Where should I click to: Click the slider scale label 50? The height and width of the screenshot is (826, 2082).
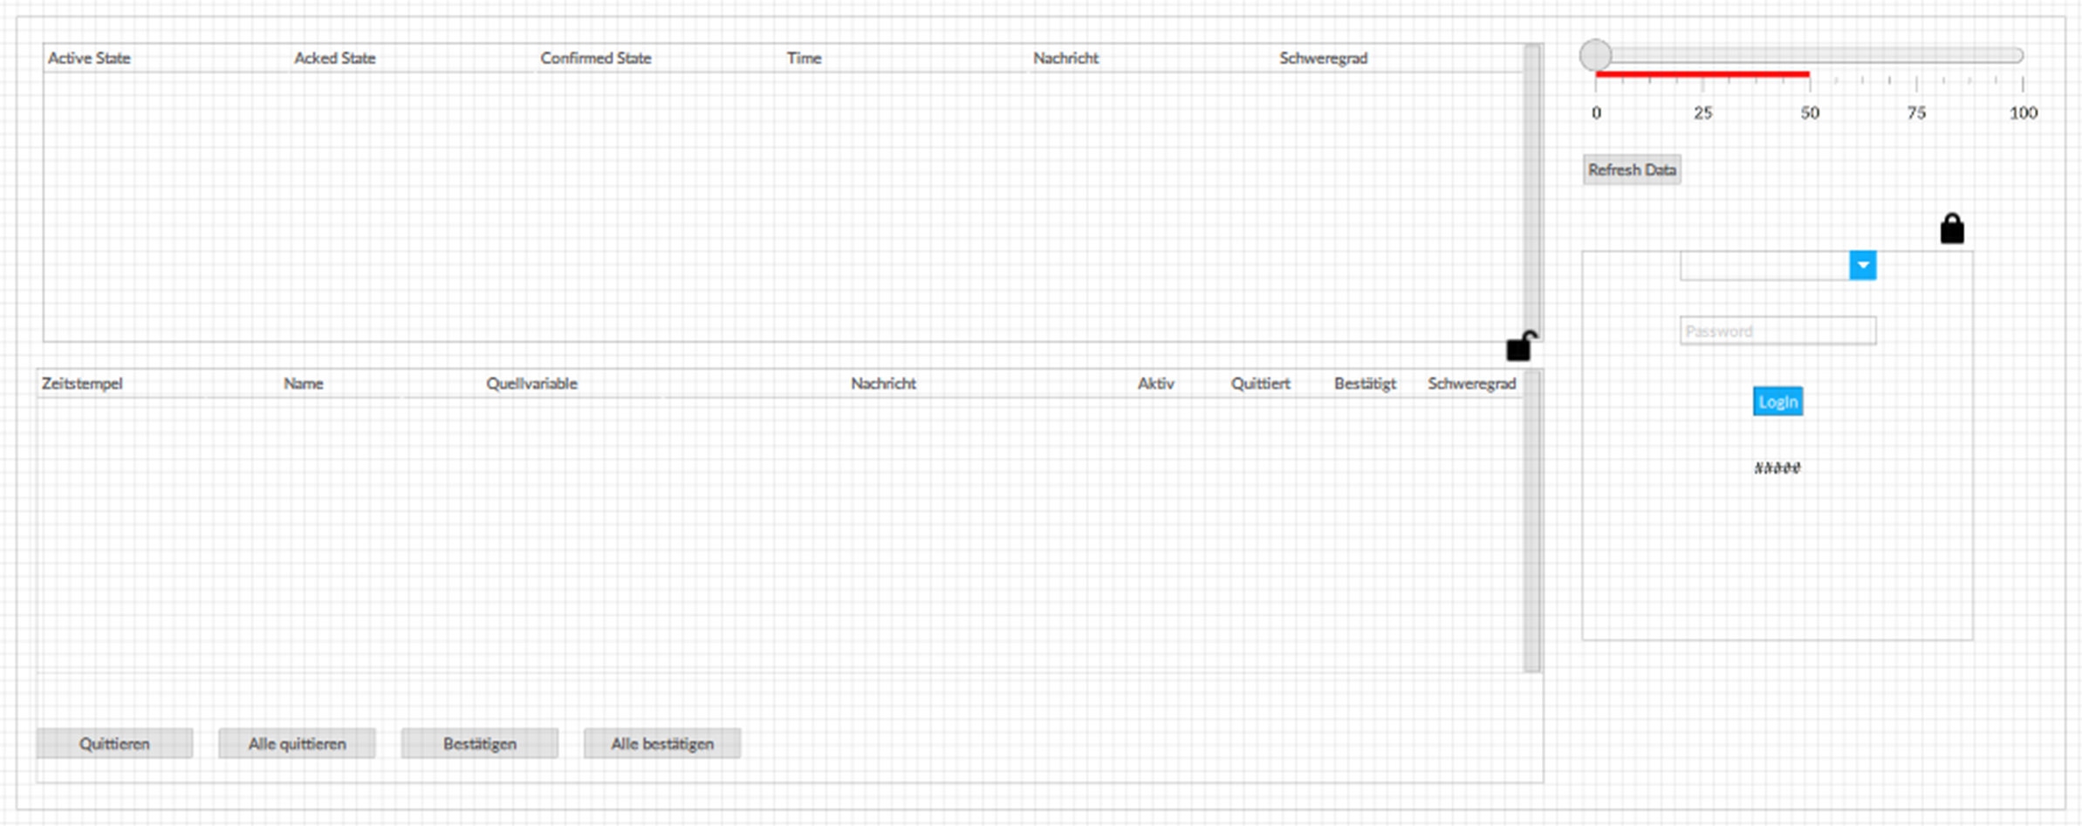(x=1810, y=113)
